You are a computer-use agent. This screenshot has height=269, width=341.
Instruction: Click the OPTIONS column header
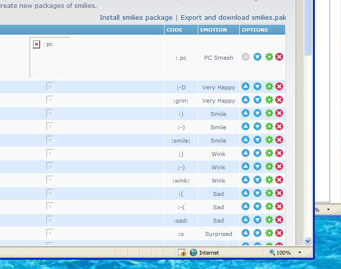262,30
